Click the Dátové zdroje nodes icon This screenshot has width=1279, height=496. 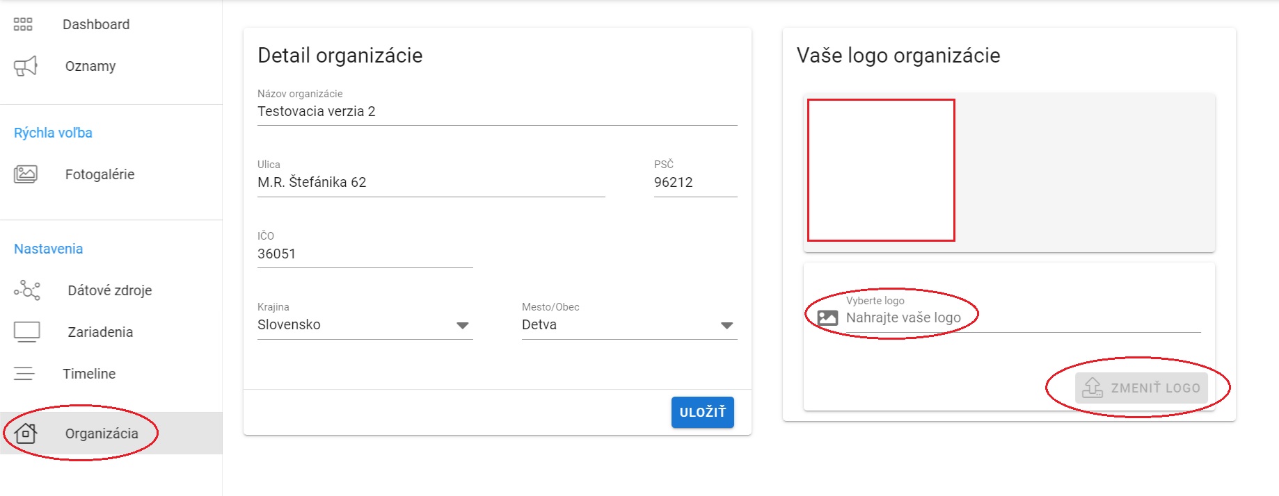click(27, 290)
